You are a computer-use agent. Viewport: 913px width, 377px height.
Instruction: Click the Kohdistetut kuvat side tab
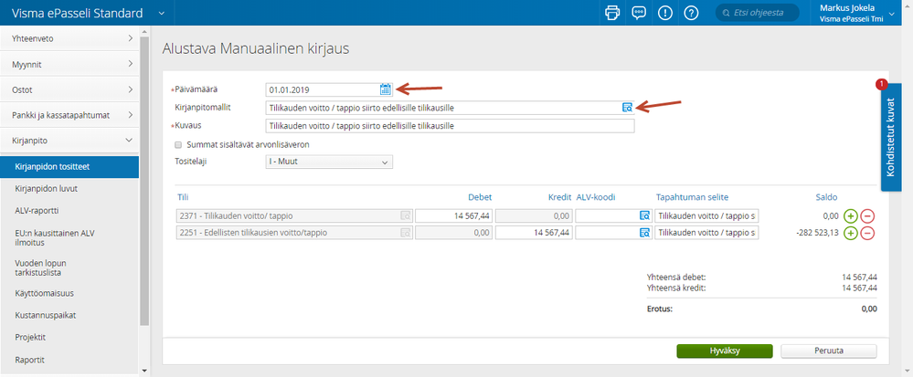(x=891, y=138)
